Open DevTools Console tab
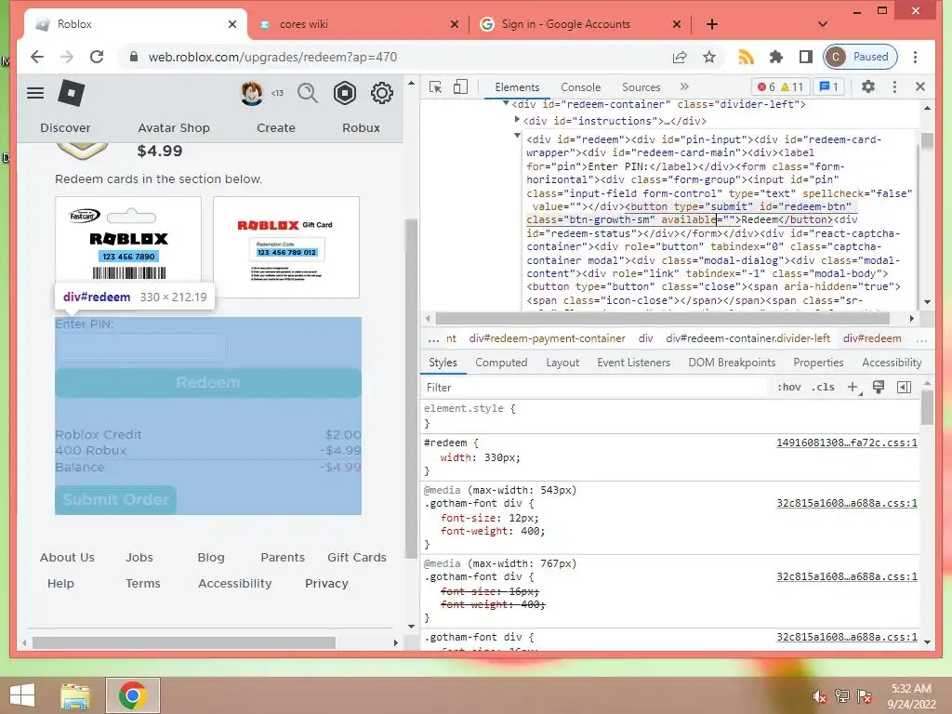The height and width of the screenshot is (714, 952). coord(580,86)
